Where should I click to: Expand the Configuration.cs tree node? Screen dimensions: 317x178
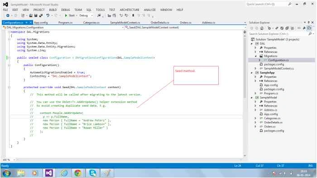tap(259, 60)
